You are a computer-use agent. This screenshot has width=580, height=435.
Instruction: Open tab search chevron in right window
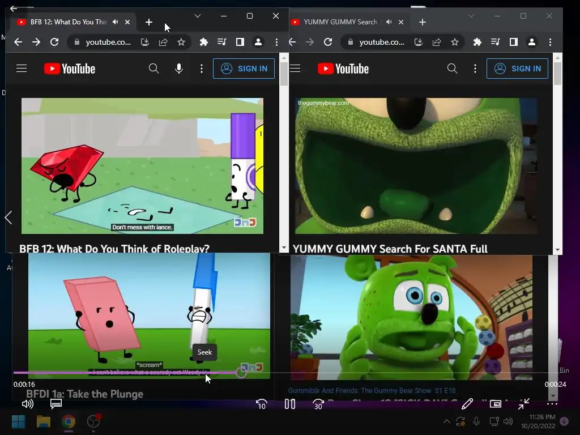[x=471, y=16]
